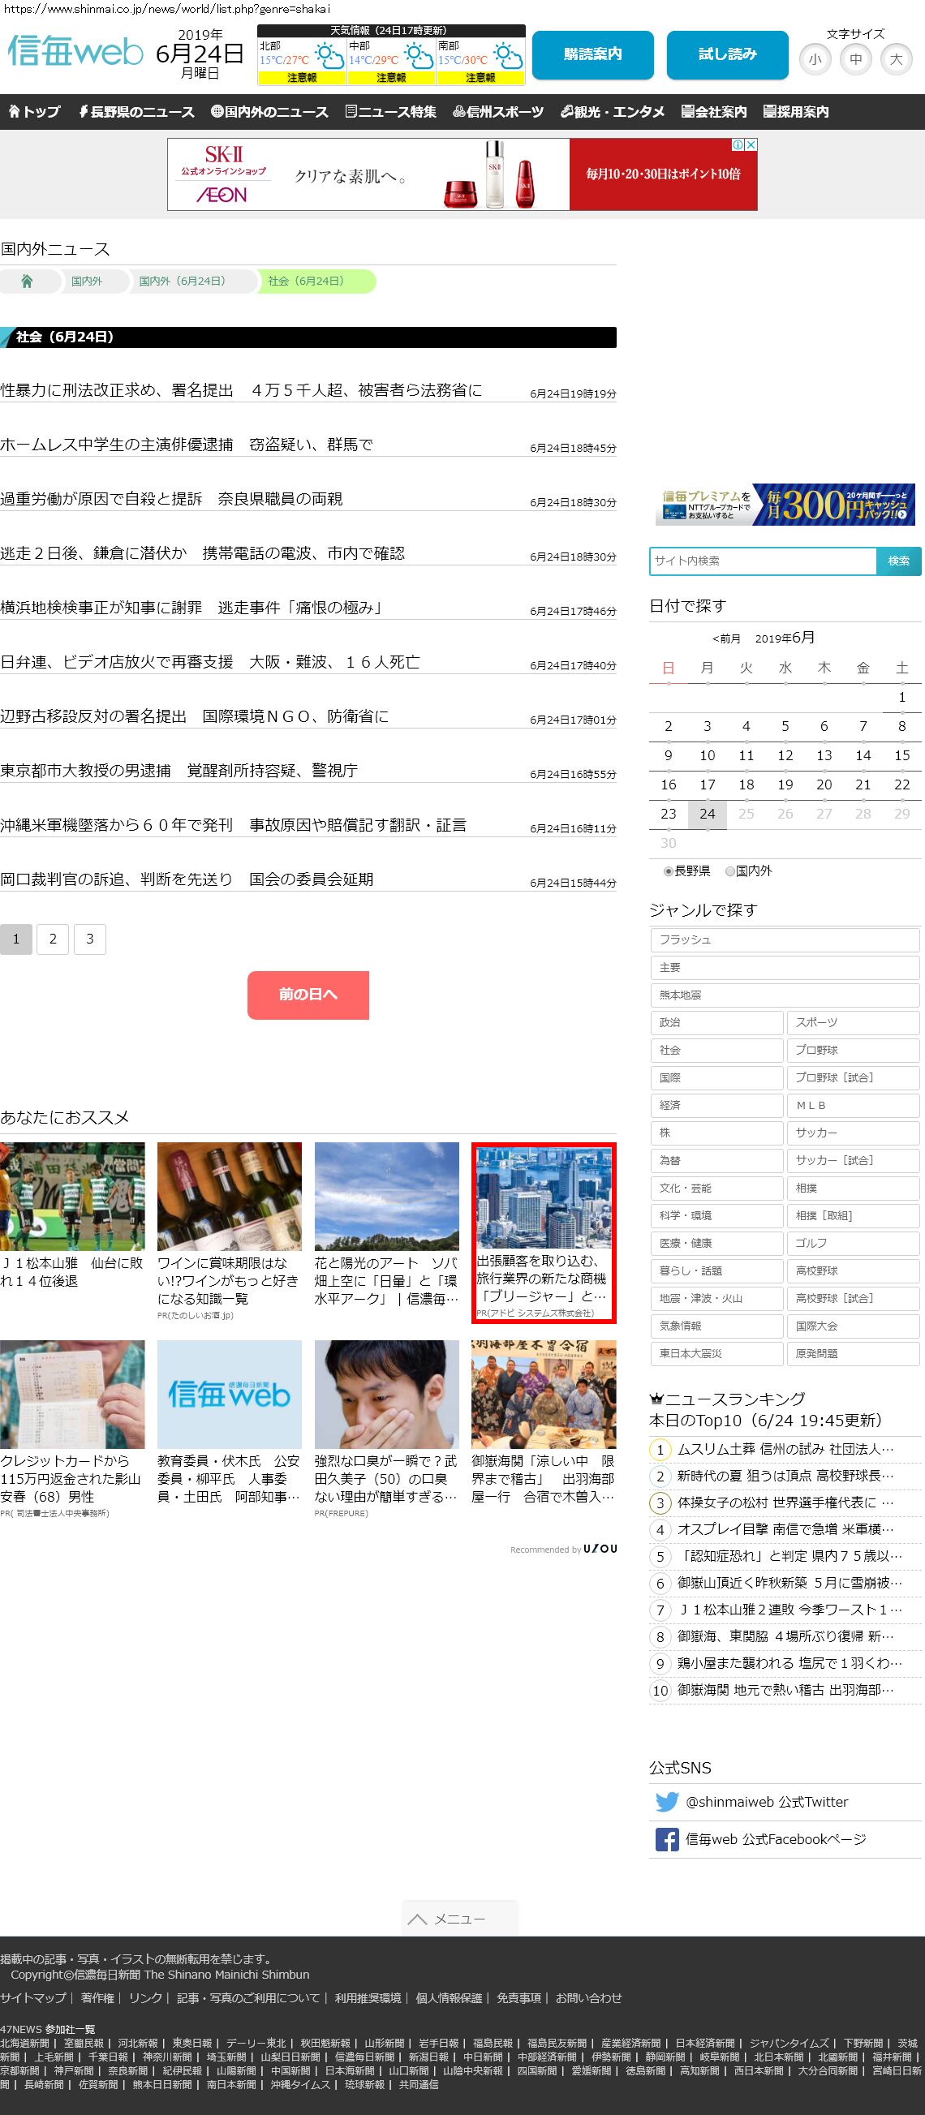Open the ホームレス中学生の主演俳優逮捕 article

tap(187, 445)
